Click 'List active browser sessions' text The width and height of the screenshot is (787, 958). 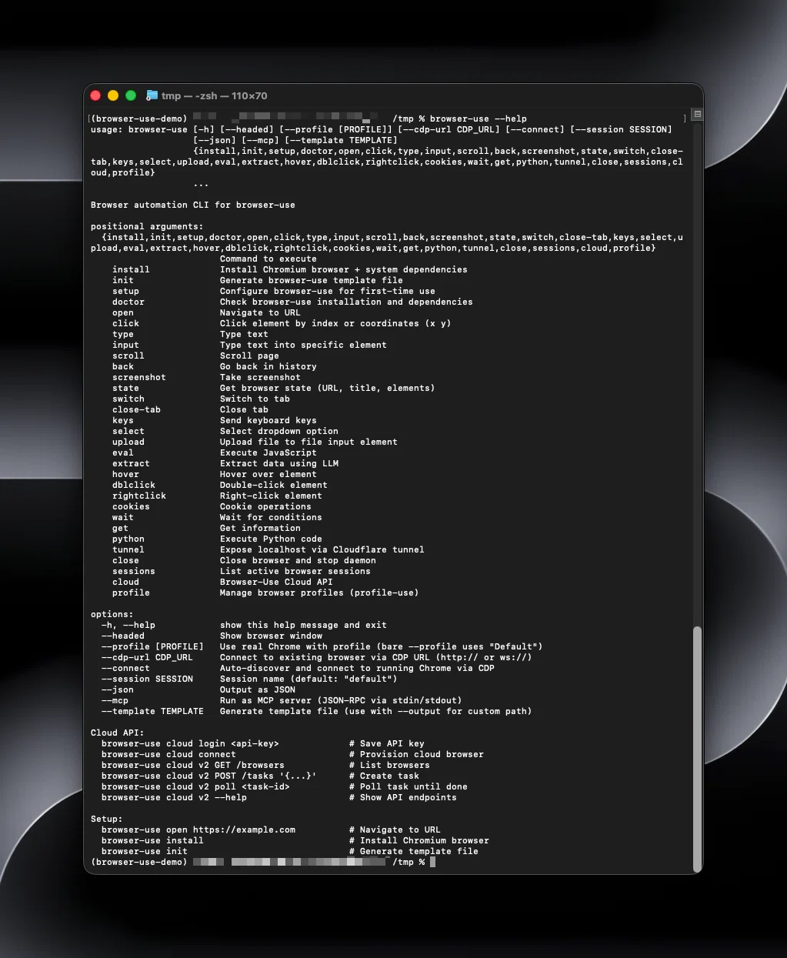(x=295, y=571)
